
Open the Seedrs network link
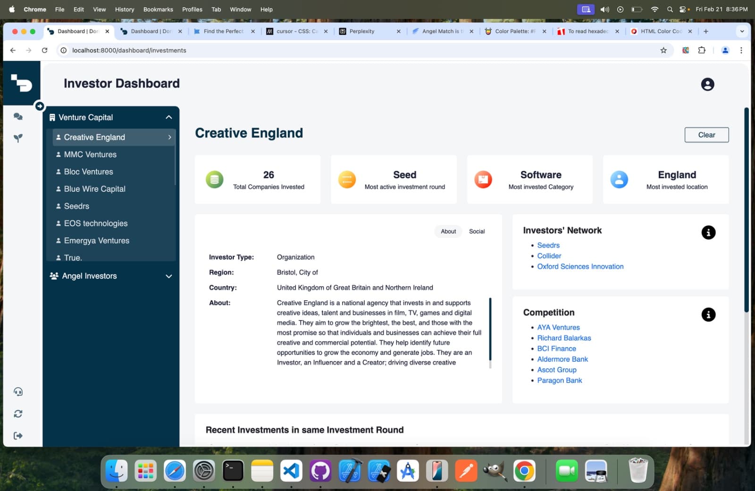tap(548, 245)
